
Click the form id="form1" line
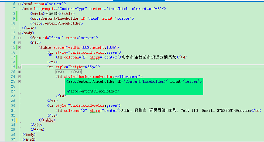click(64, 38)
